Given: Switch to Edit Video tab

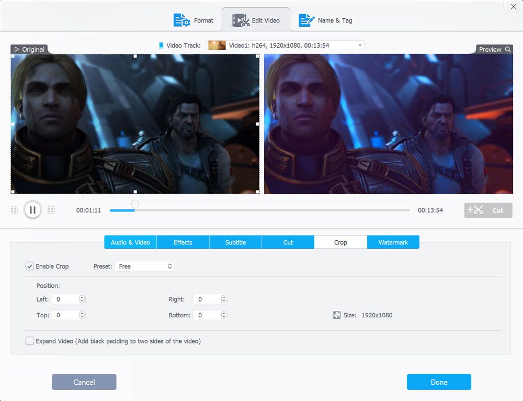Looking at the screenshot, I should (x=256, y=20).
